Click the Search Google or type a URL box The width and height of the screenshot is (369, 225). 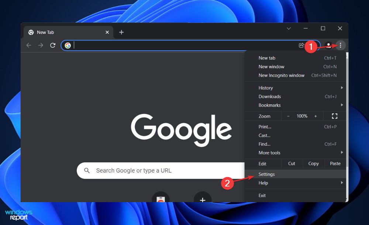(161, 170)
